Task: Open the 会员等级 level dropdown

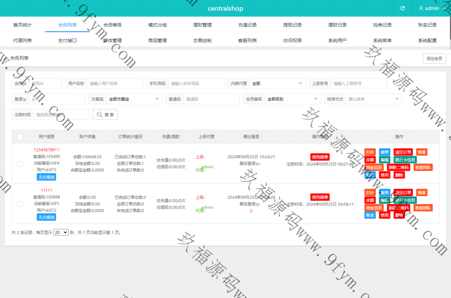Action: pos(292,99)
